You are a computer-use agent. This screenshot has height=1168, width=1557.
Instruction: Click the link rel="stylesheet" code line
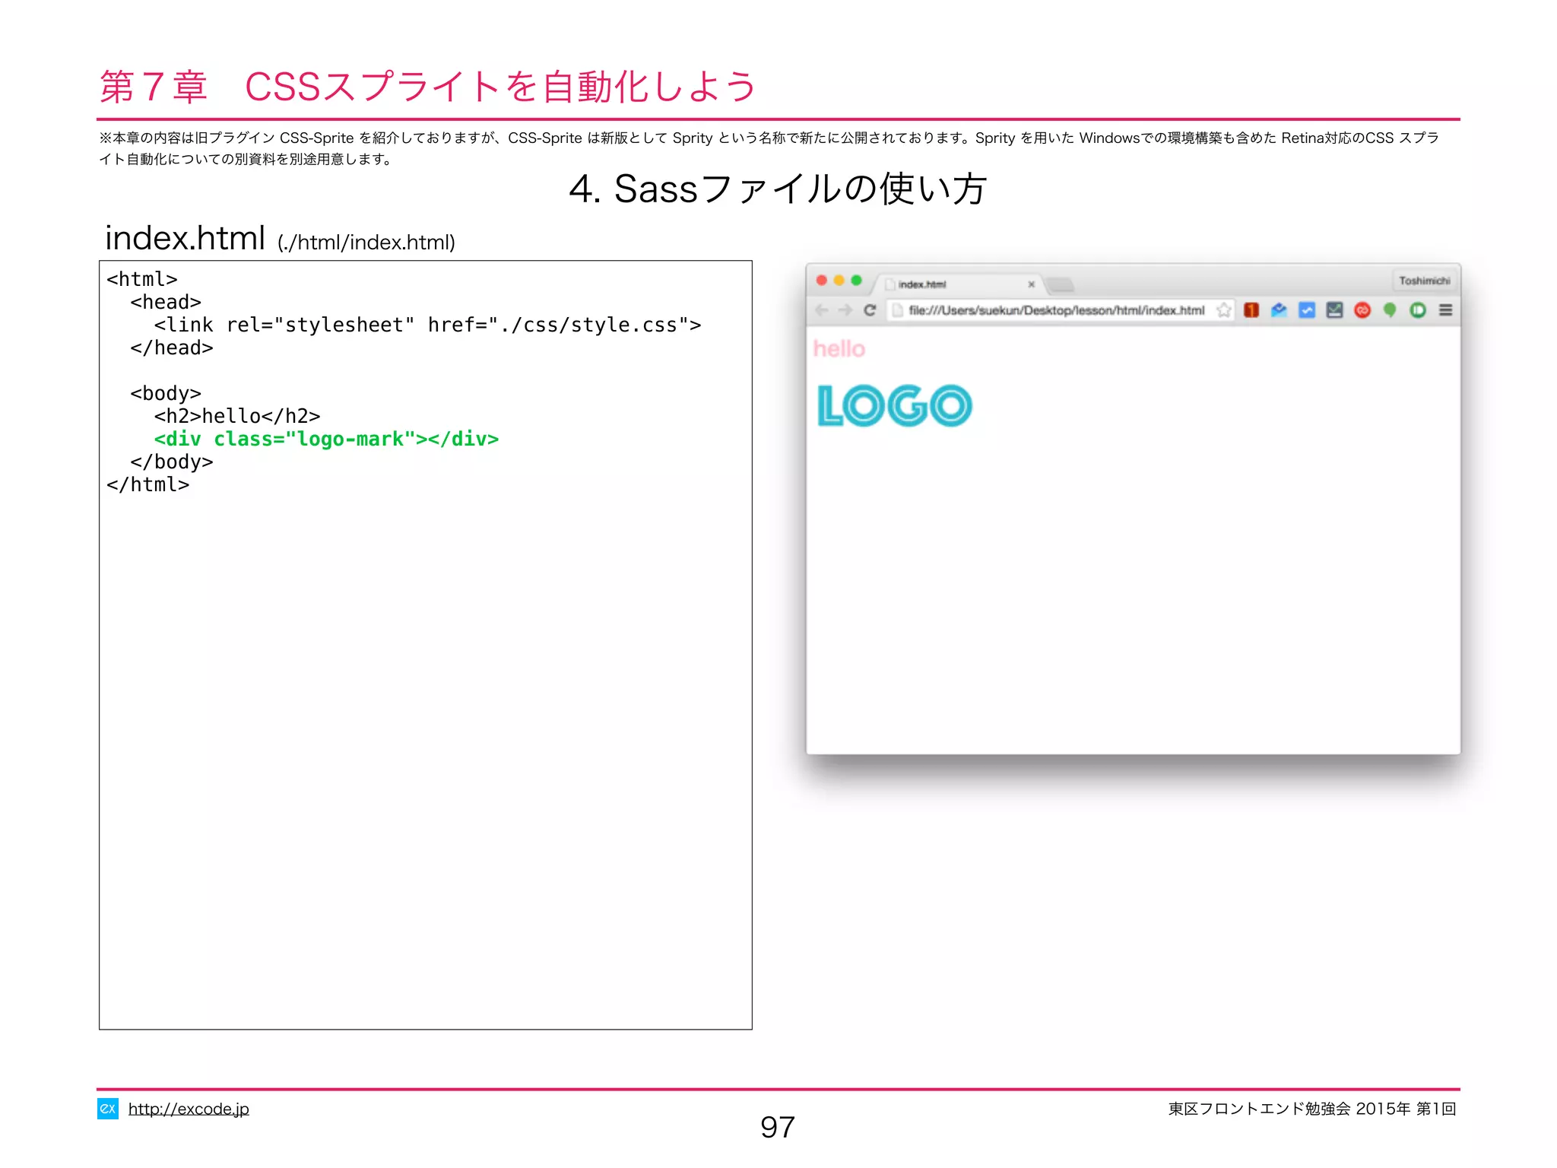tap(427, 325)
